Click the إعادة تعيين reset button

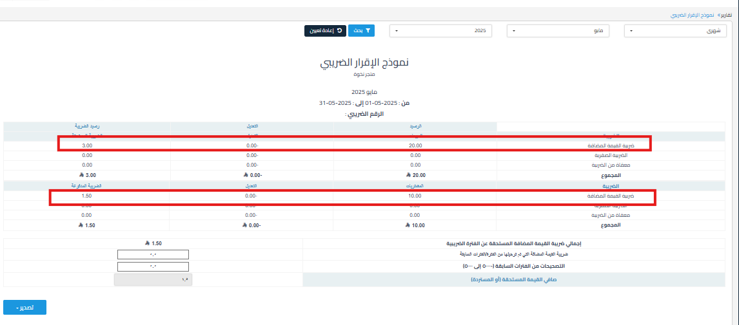click(x=325, y=31)
